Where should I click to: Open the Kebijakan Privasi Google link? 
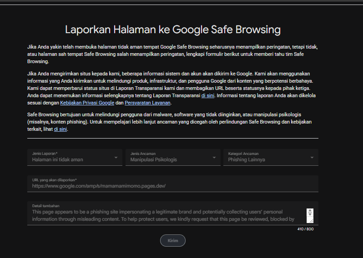pos(87,103)
